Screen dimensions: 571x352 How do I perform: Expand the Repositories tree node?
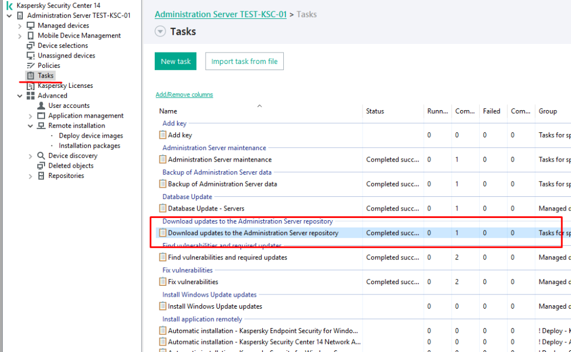click(x=30, y=176)
